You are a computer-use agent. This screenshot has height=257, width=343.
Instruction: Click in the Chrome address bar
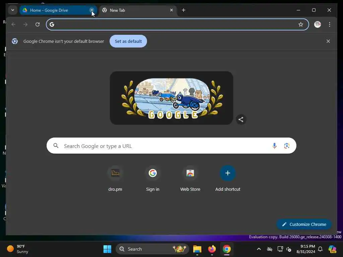point(177,24)
